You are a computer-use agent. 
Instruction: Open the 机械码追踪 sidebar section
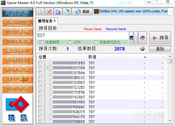(x=17, y=22)
